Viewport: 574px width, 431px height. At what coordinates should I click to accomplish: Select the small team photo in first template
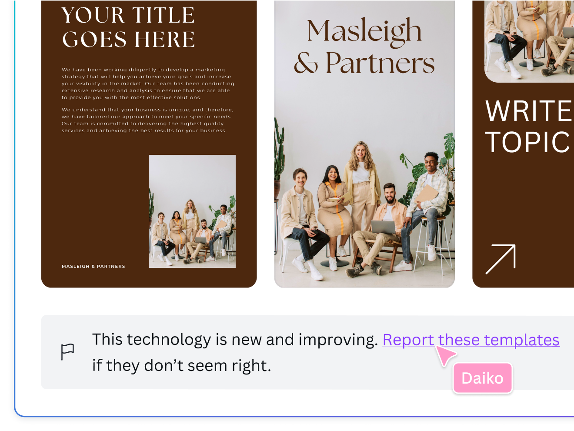pos(192,211)
